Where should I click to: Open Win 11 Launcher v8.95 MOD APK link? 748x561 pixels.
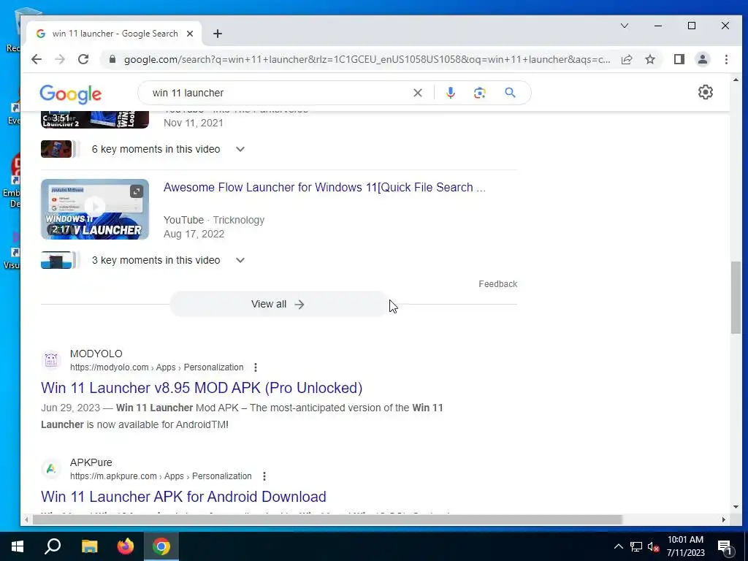202,388
